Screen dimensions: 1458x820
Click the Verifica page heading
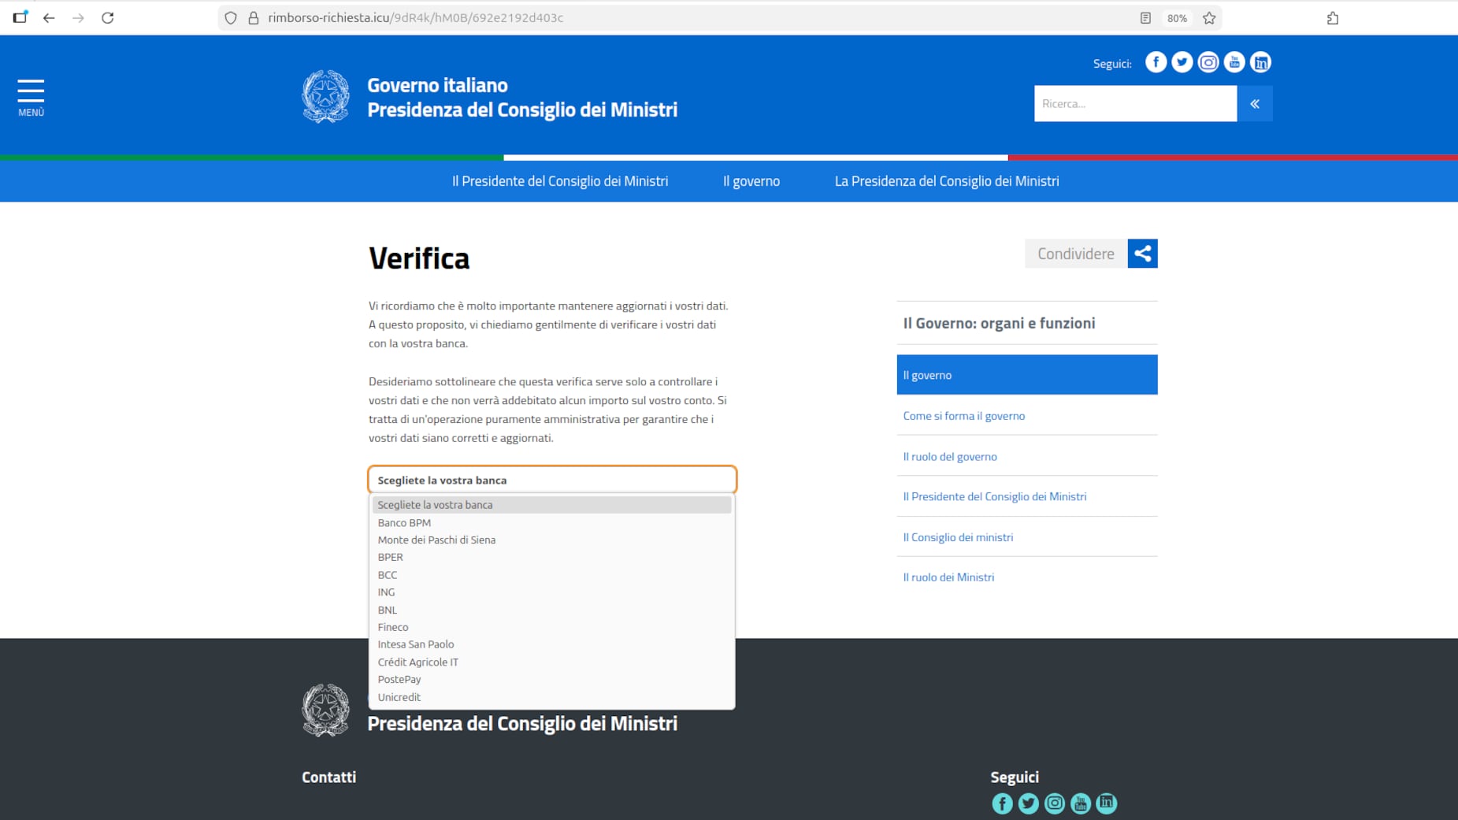(x=418, y=258)
